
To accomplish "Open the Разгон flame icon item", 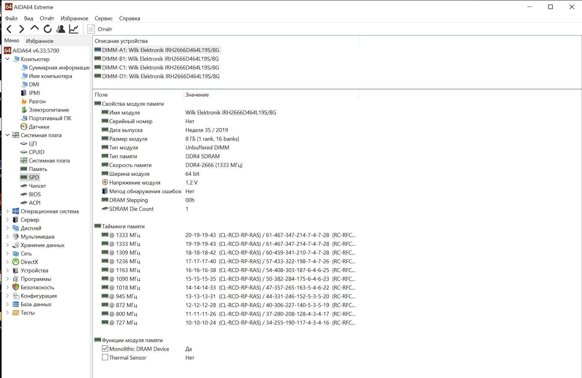I will [x=24, y=101].
